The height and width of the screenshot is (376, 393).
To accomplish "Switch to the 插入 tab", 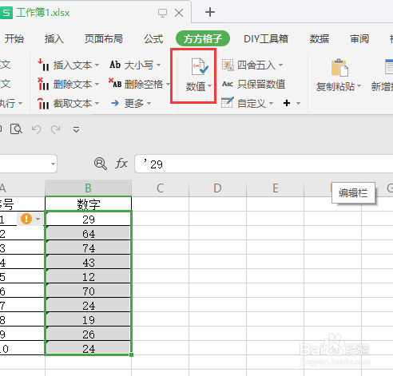I will point(54,39).
